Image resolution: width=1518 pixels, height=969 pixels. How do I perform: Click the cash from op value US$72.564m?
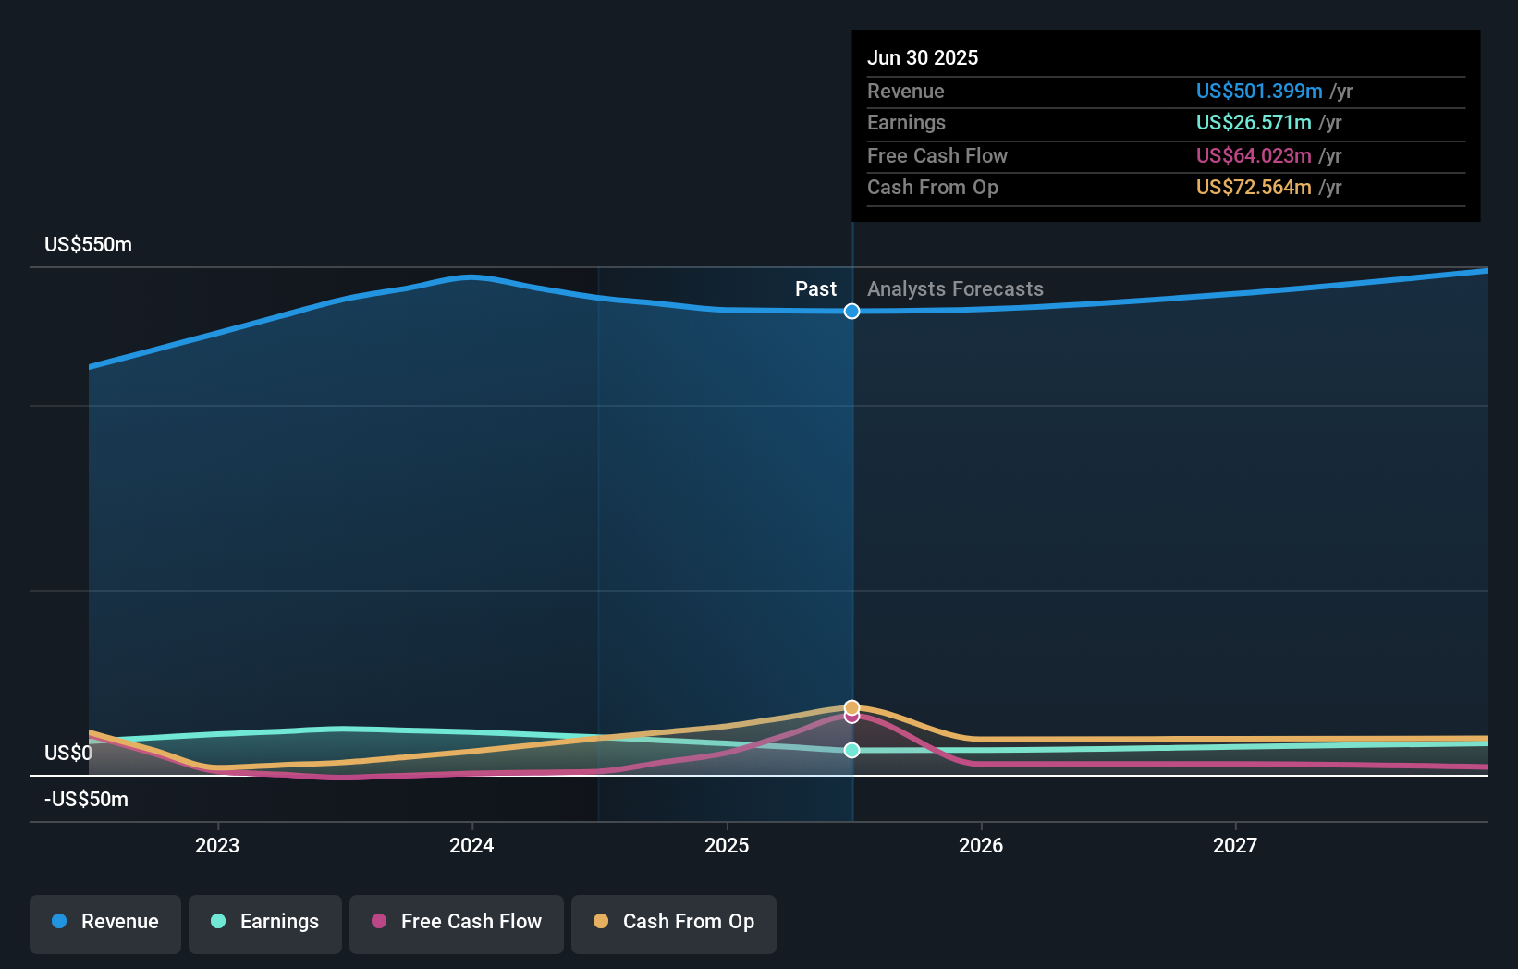[1254, 187]
